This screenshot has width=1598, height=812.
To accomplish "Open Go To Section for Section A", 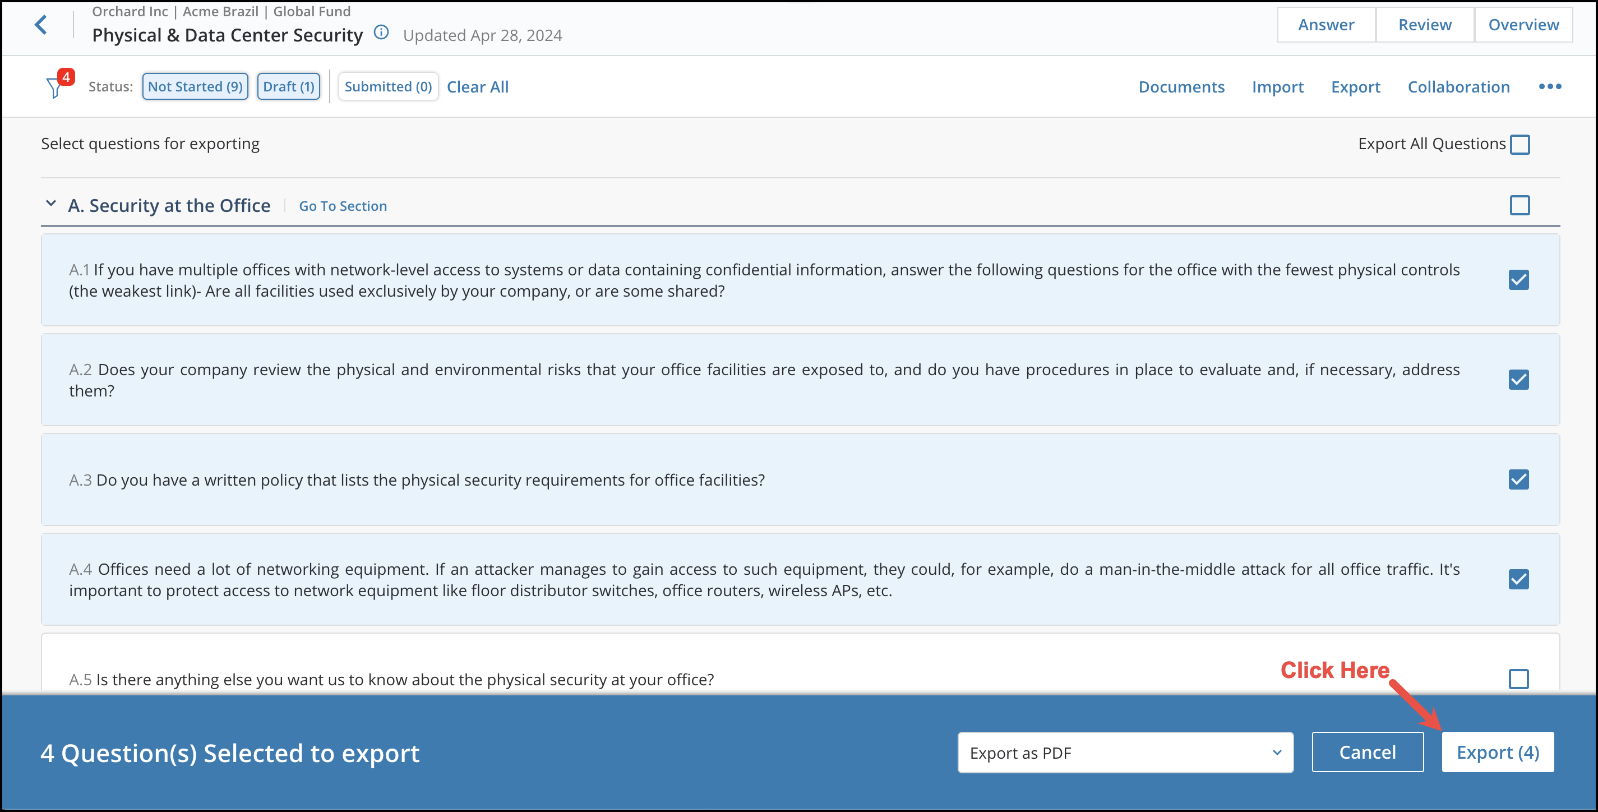I will point(343,205).
